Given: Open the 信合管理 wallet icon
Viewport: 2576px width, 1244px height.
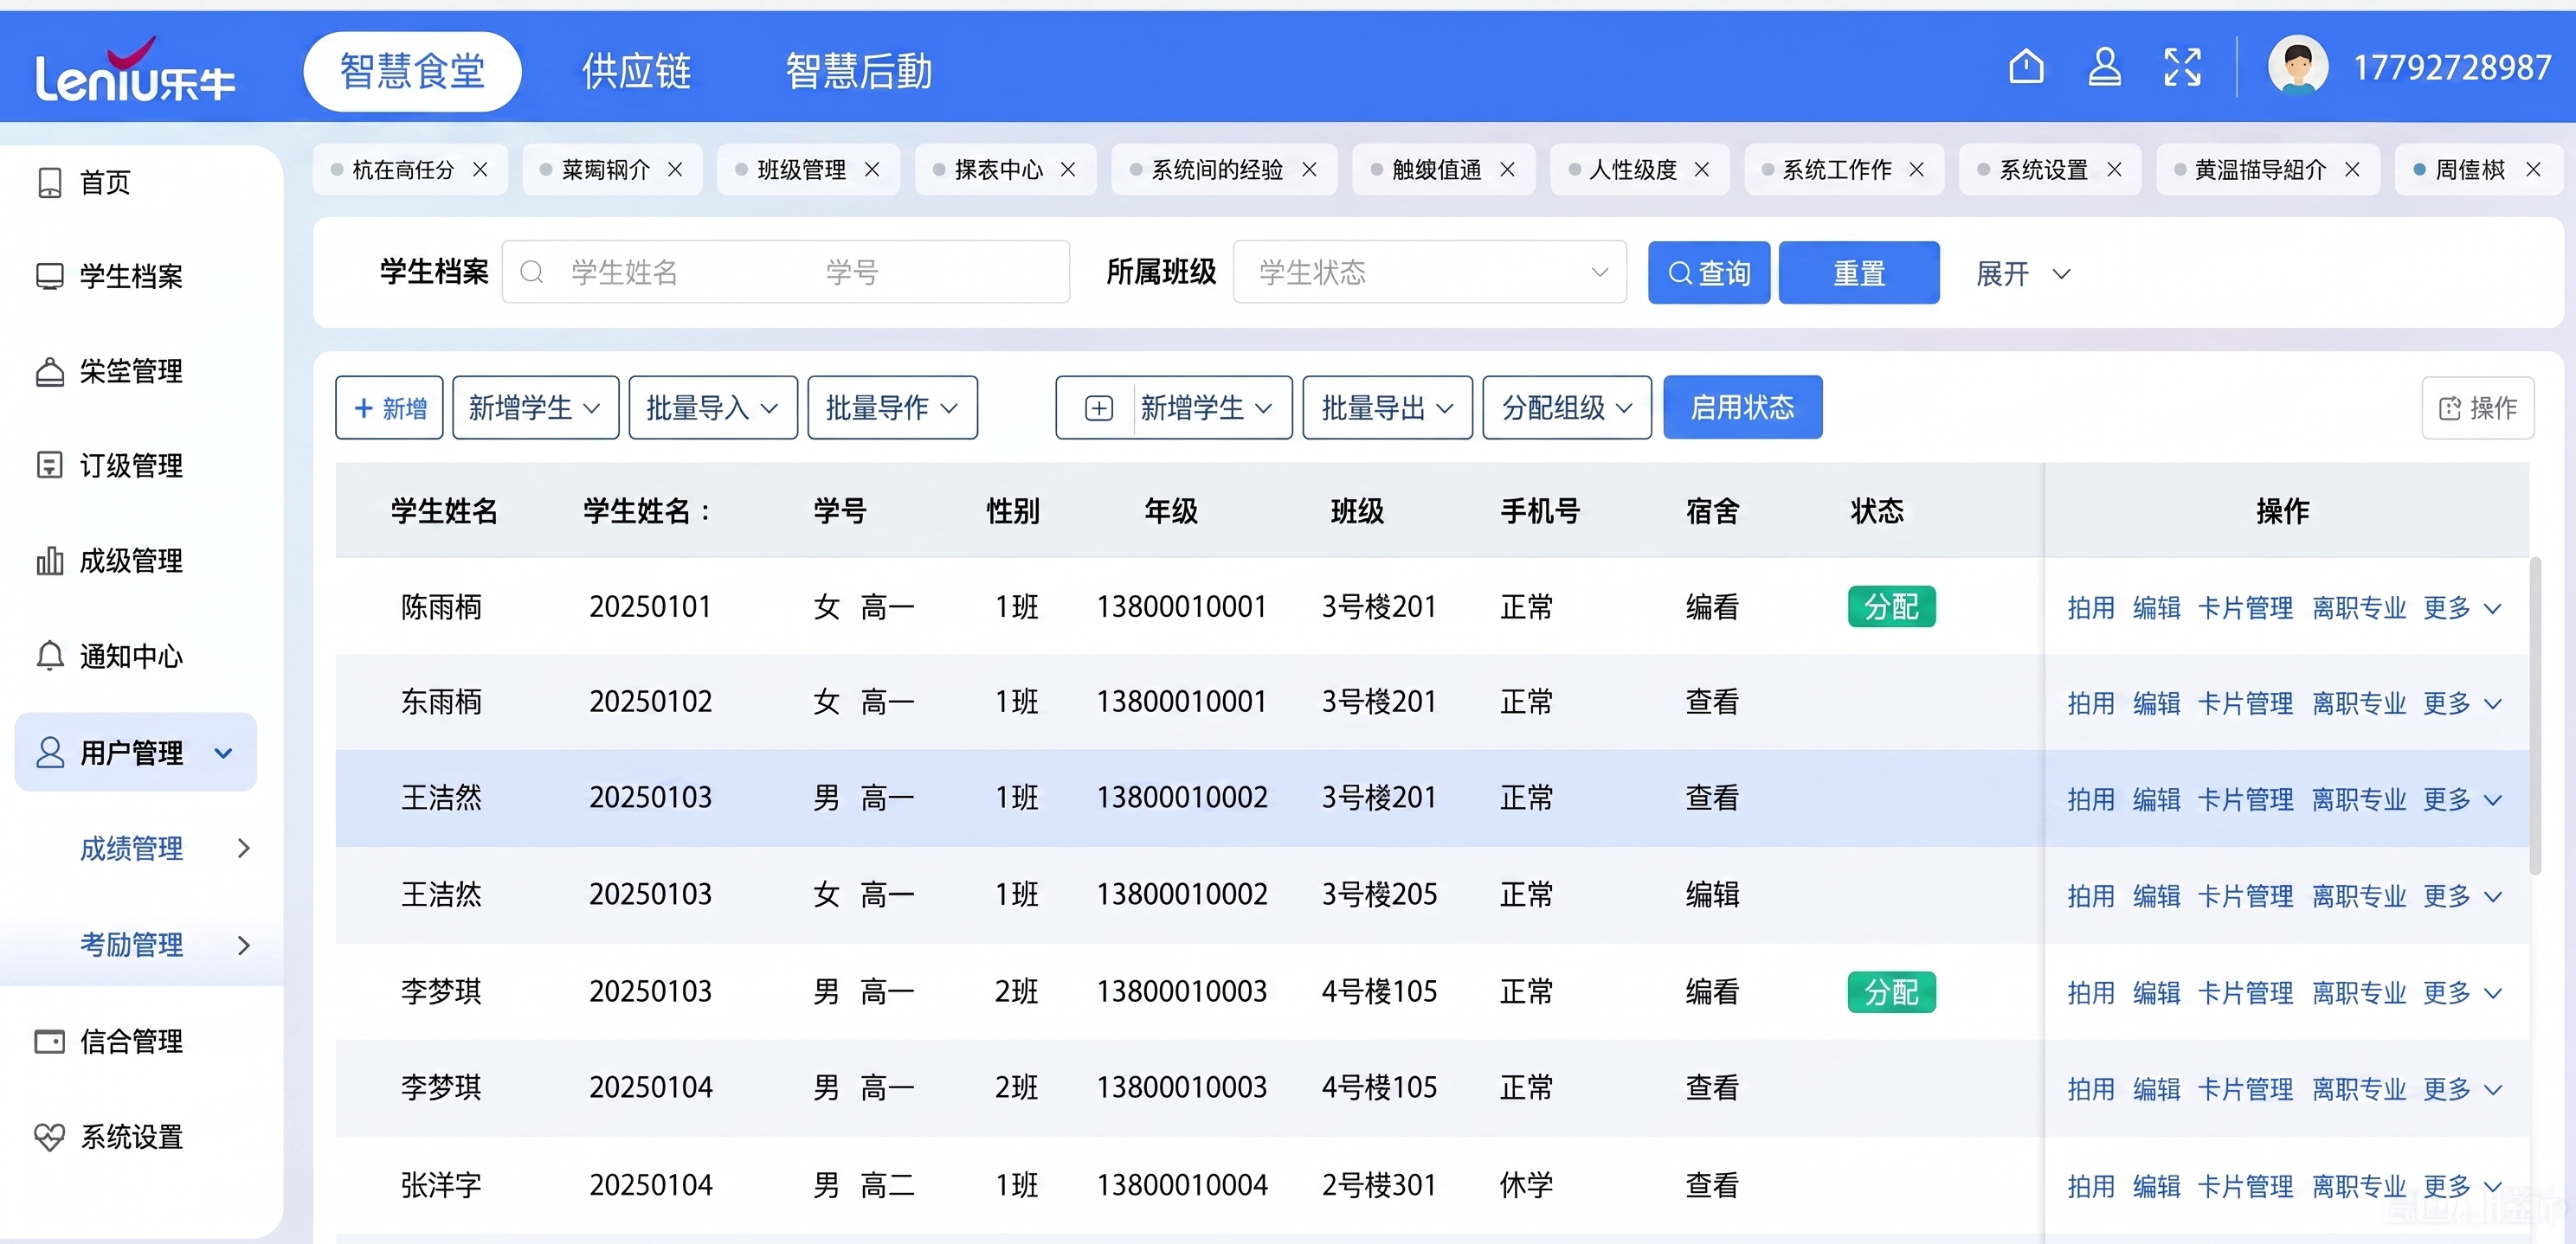Looking at the screenshot, I should [x=49, y=1042].
